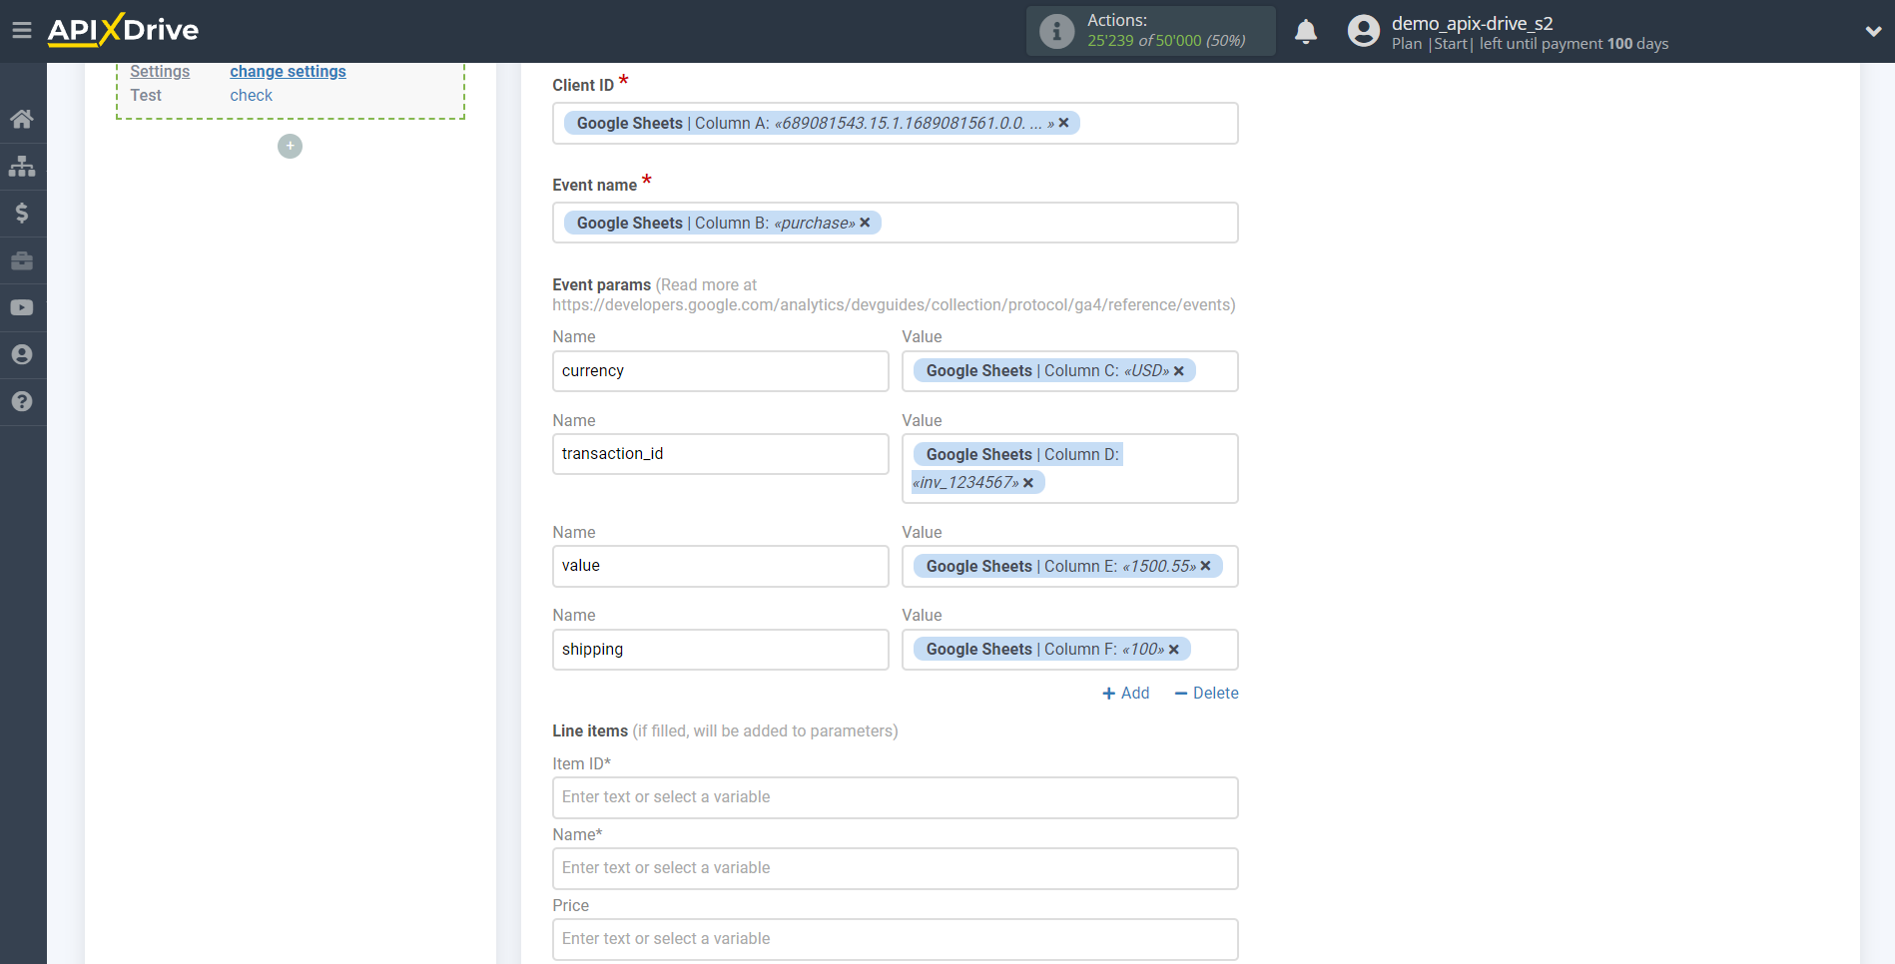Switch to the Test tab
Viewport: 1895px width, 964px height.
(x=146, y=95)
